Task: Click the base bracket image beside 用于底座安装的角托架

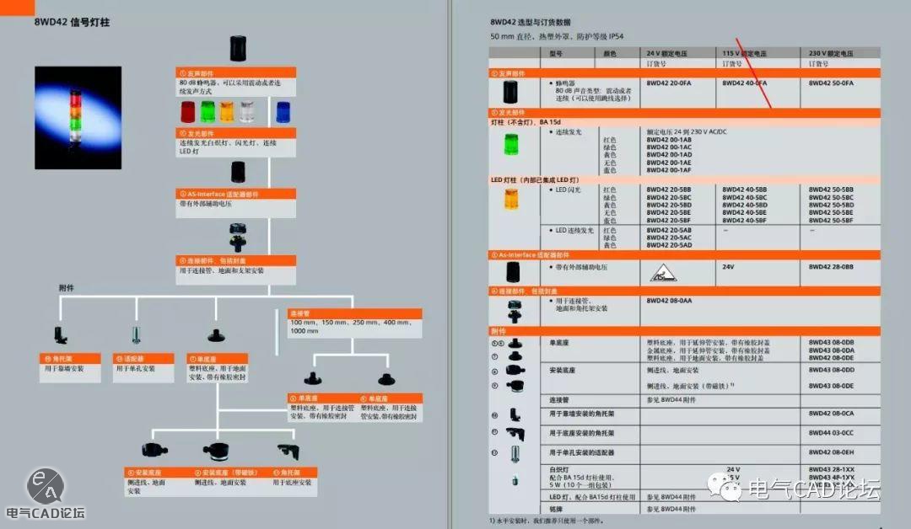Action: (515, 433)
